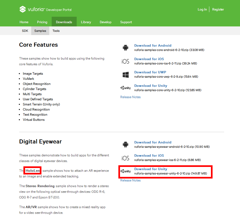Select the Downloads menu tab
The height and width of the screenshot is (223, 240).
64,22
